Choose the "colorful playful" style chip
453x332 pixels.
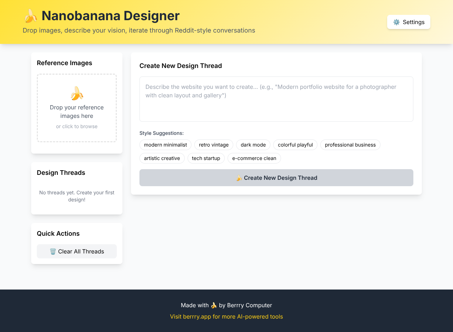[295, 145]
